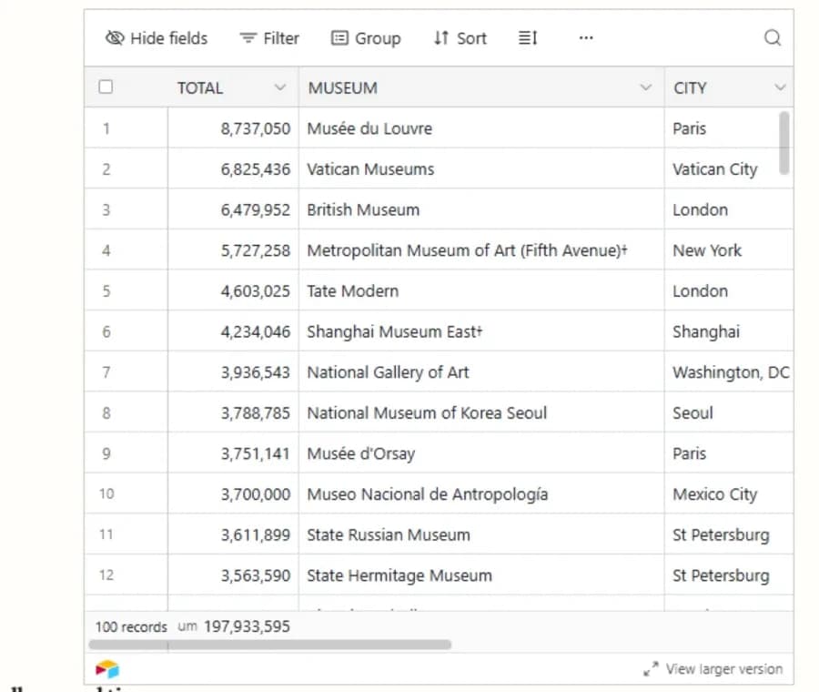Click the 100 records count
This screenshot has height=692, width=819.
pos(131,626)
